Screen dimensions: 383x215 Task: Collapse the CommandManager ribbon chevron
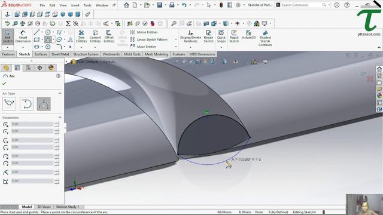pos(379,47)
